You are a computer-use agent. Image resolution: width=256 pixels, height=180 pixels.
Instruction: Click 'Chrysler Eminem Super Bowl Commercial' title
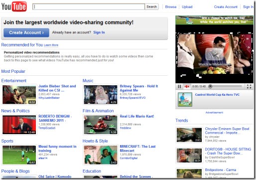[x=227, y=131]
